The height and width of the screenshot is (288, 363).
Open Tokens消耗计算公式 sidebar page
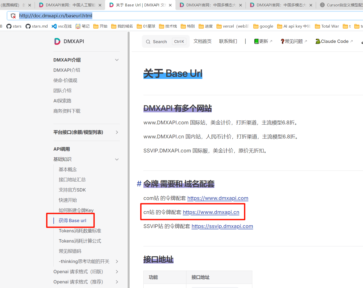point(80,241)
